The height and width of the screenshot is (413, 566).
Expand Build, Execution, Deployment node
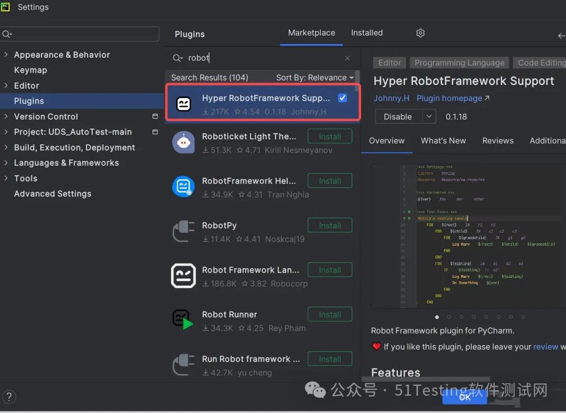6,147
